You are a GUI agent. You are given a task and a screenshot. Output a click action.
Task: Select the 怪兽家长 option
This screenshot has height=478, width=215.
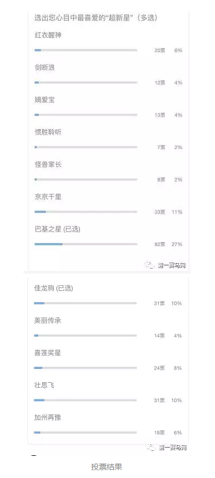coord(108,172)
